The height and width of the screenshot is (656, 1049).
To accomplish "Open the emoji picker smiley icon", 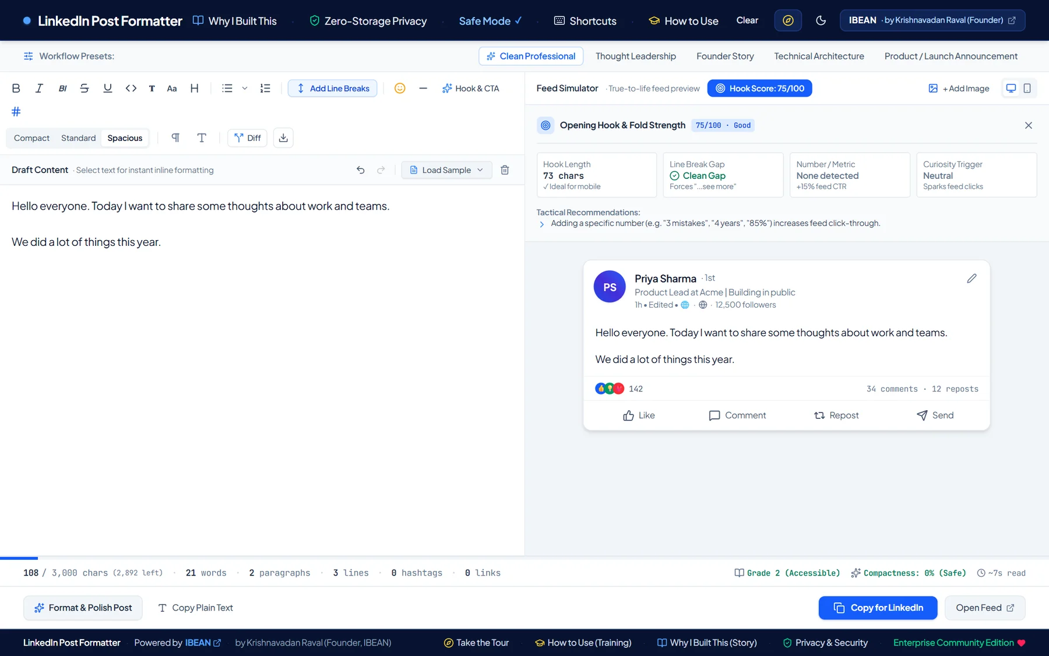I will click(x=400, y=89).
